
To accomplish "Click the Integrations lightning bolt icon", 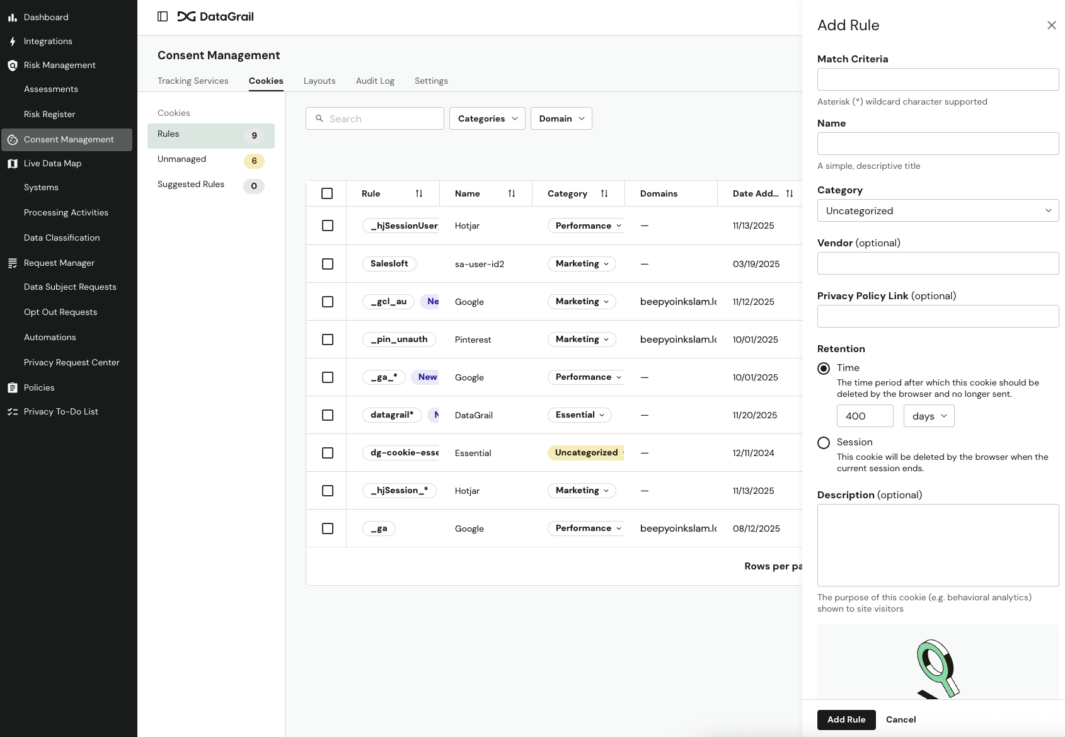I will [13, 42].
